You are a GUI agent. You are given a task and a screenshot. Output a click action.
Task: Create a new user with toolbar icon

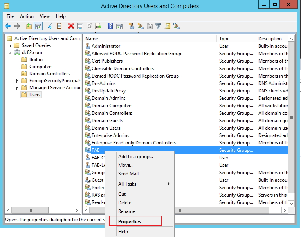point(131,26)
